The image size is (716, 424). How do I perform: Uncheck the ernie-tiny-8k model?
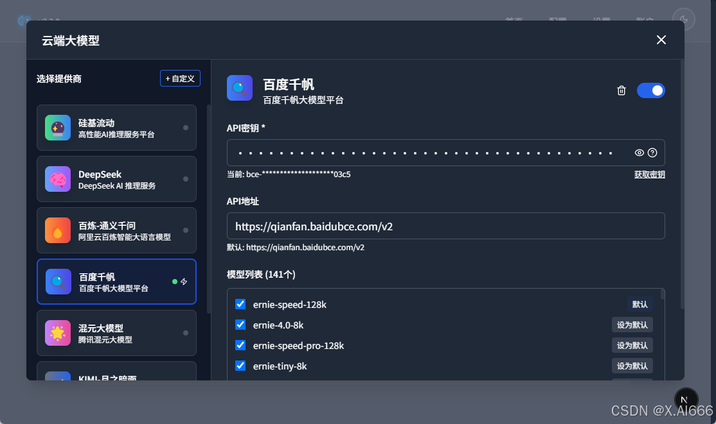pyautogui.click(x=240, y=366)
